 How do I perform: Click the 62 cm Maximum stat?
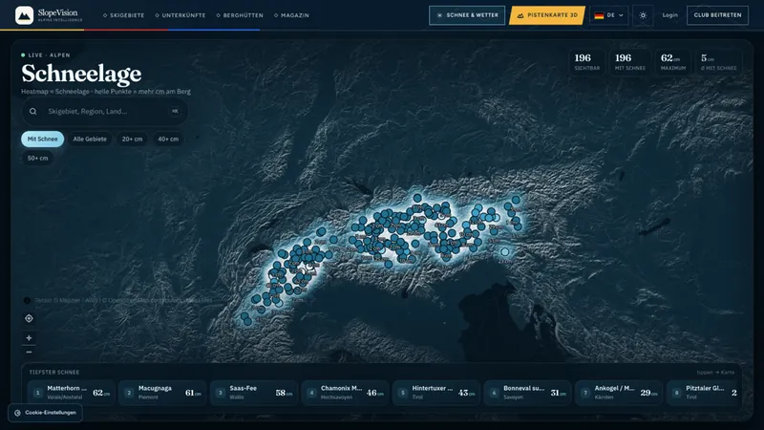point(673,62)
